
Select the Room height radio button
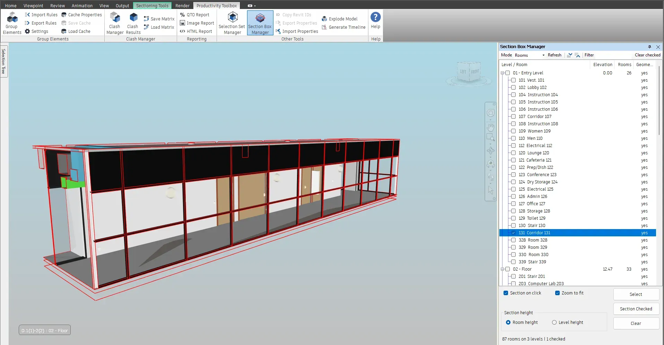[x=508, y=322]
